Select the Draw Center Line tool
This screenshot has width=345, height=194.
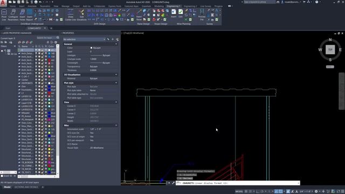(x=71, y=15)
